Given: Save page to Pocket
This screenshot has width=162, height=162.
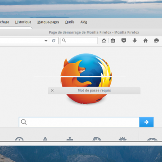Looking at the screenshot, I should (124, 40).
